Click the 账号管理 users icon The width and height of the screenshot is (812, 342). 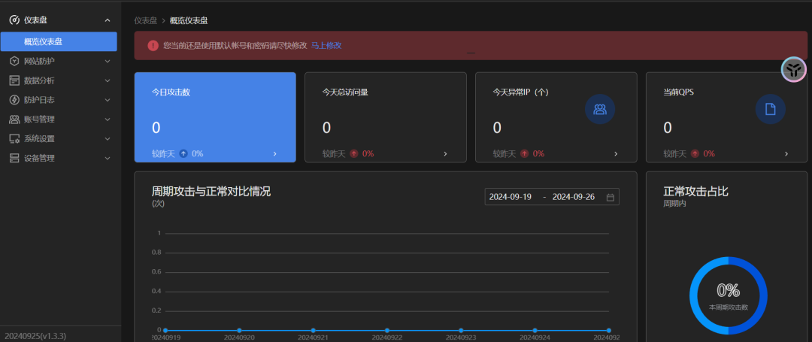tap(14, 120)
